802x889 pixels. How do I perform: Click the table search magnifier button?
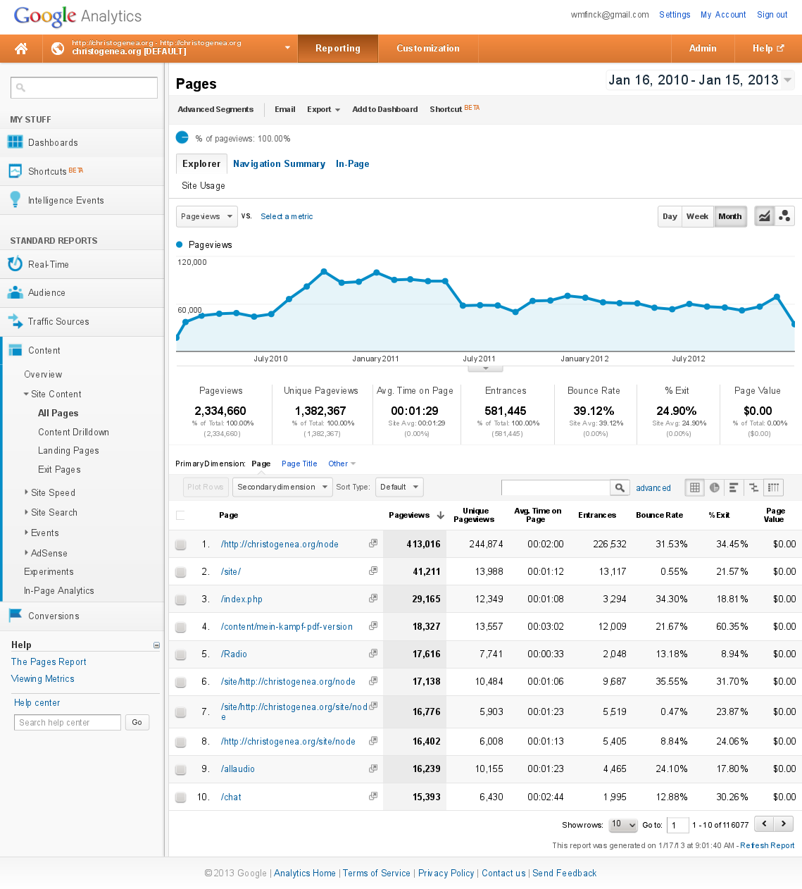(x=620, y=487)
